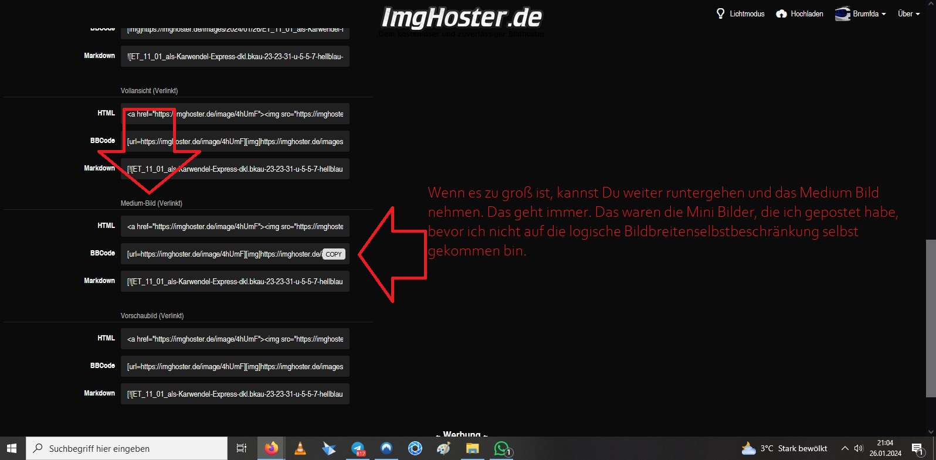Click the Hochladen upload cloud icon

point(781,13)
